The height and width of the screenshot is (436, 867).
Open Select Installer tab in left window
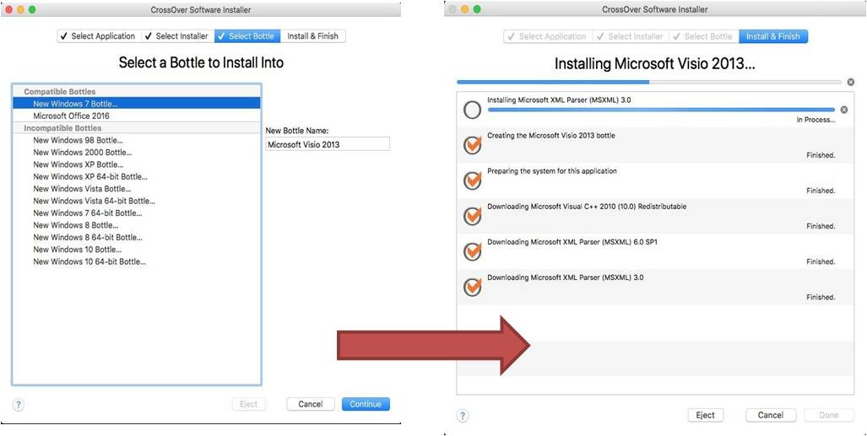coord(177,36)
